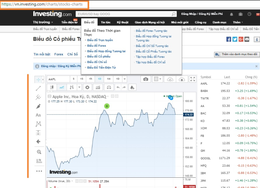The width and height of the screenshot is (260, 188).
Task: Select the trend line drawing tool
Action: (38, 89)
